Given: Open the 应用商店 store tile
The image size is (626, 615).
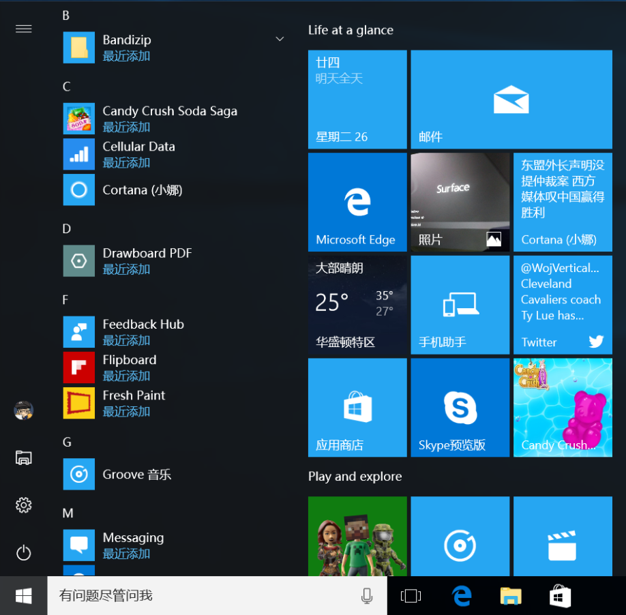Looking at the screenshot, I should (357, 408).
